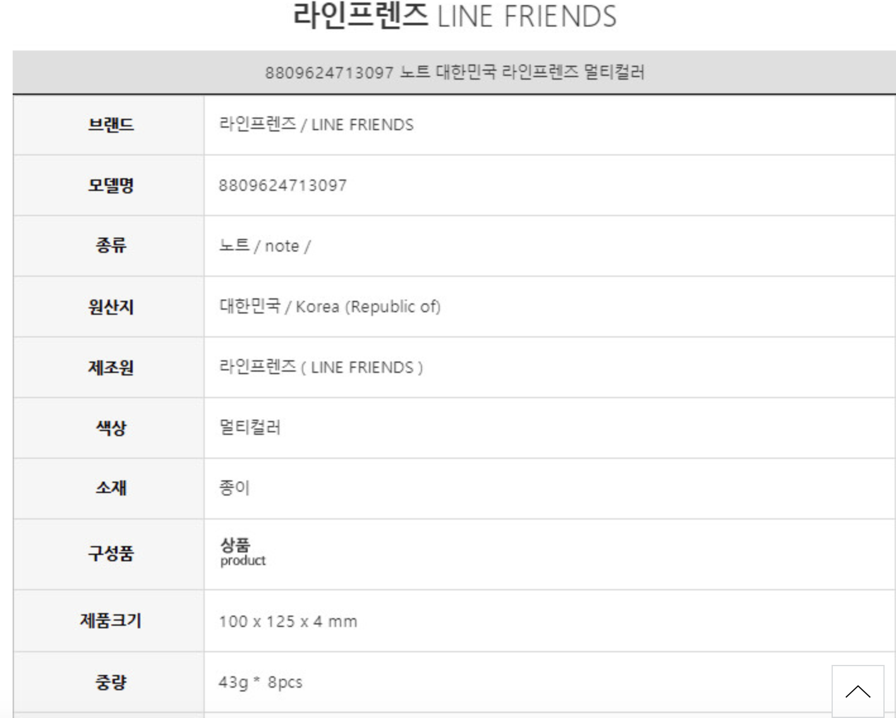This screenshot has width=896, height=718.
Task: Select the 브랜드 row label
Action: click(111, 125)
